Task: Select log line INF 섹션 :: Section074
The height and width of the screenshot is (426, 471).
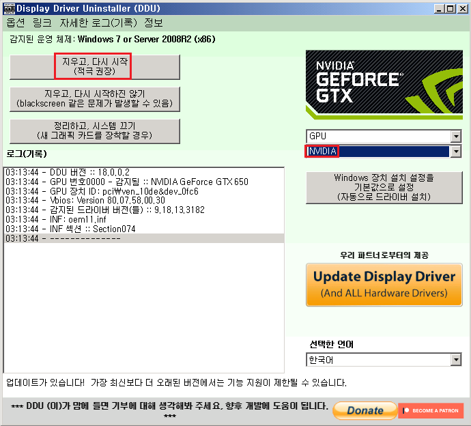Action: point(144,229)
